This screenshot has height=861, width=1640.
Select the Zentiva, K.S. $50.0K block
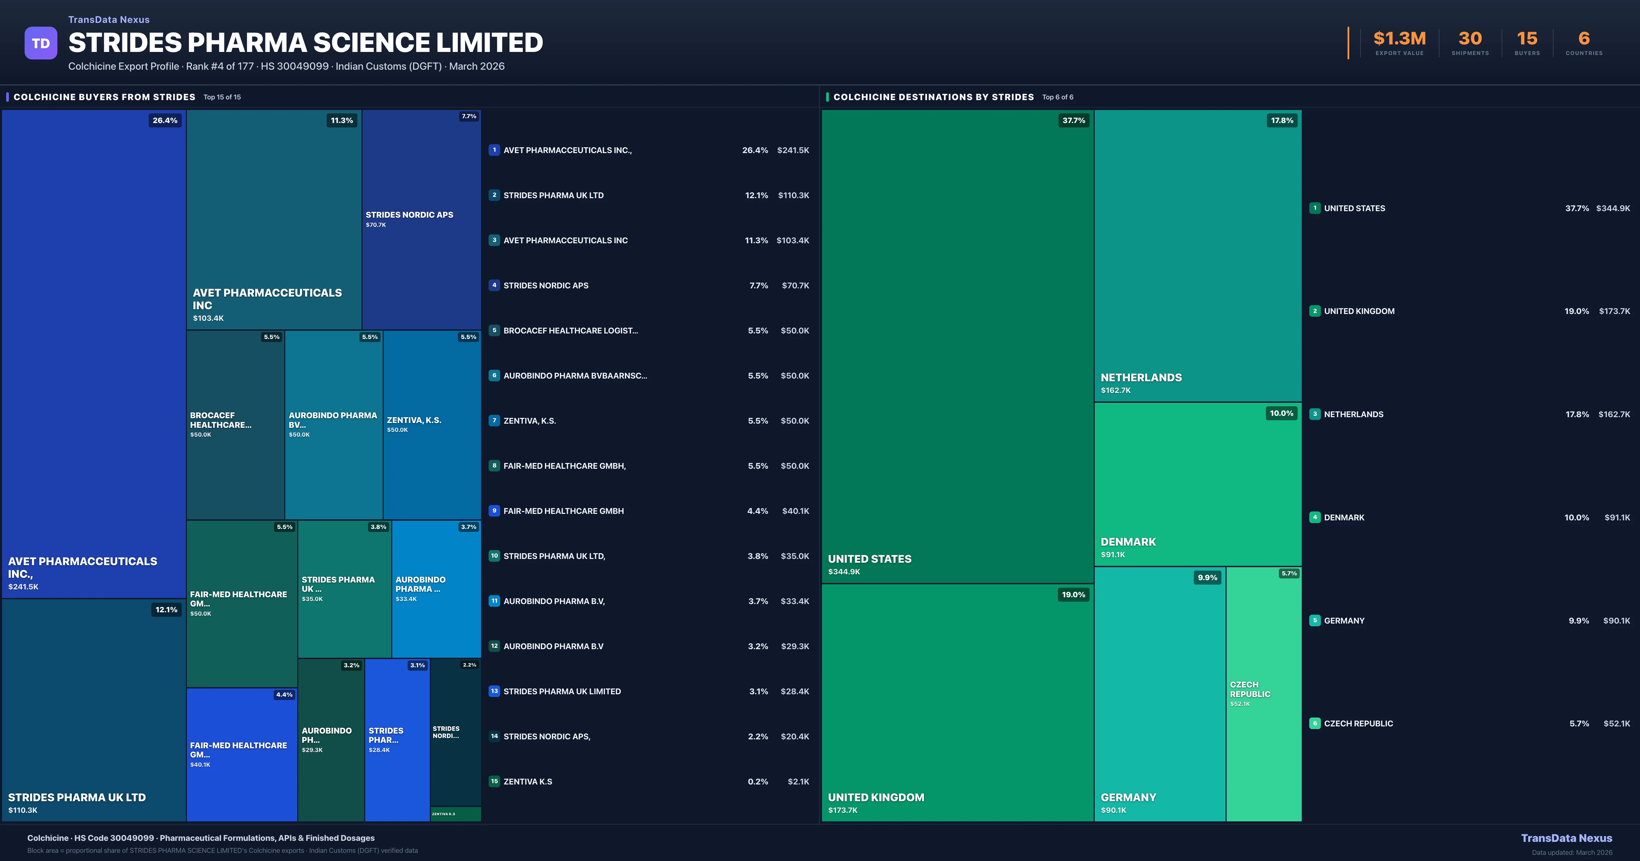point(432,424)
